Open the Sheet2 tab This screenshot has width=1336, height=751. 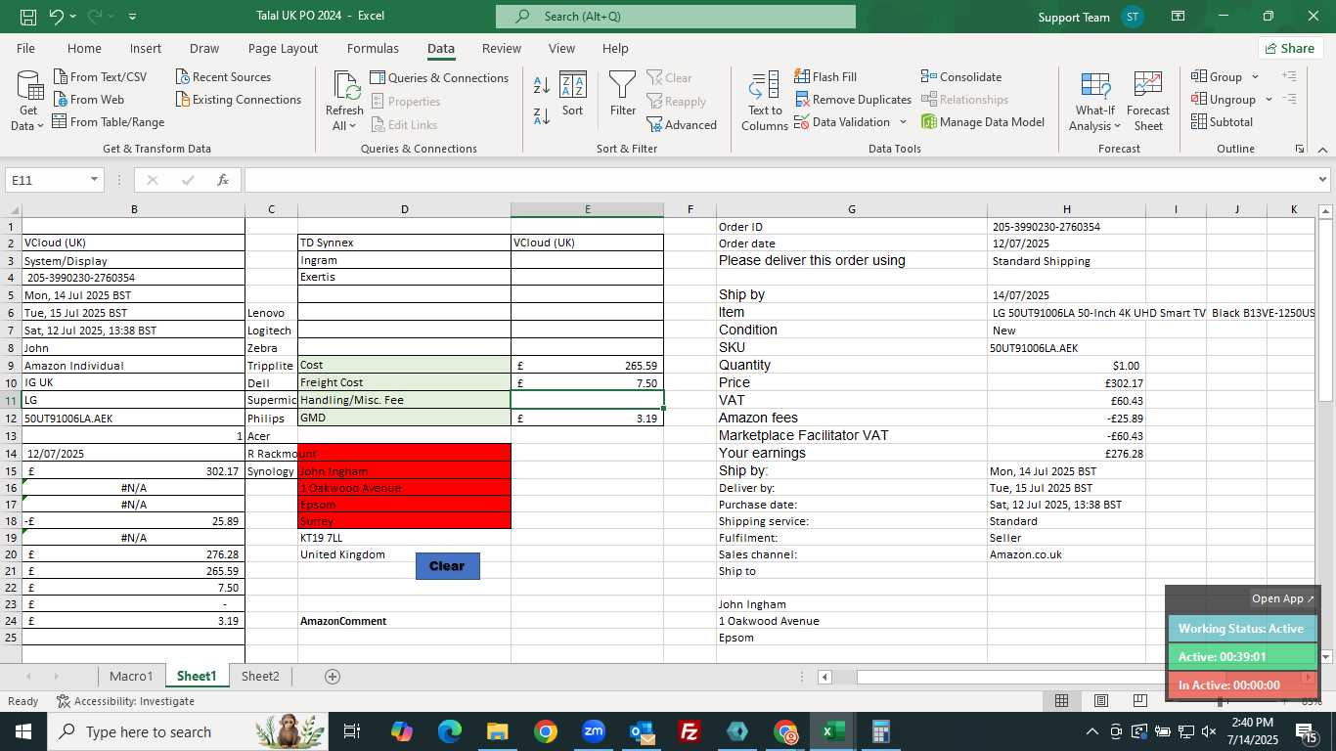pos(260,676)
